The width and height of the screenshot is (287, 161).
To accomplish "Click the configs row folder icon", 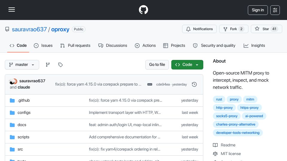I will coord(12,113).
